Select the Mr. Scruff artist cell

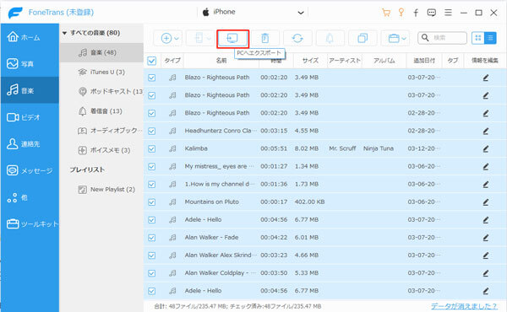(x=342, y=148)
